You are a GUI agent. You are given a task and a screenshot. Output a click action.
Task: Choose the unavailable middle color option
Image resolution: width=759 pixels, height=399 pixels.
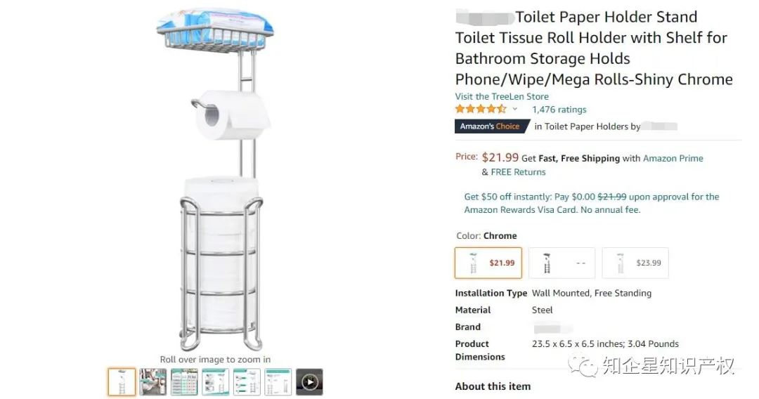tap(562, 263)
